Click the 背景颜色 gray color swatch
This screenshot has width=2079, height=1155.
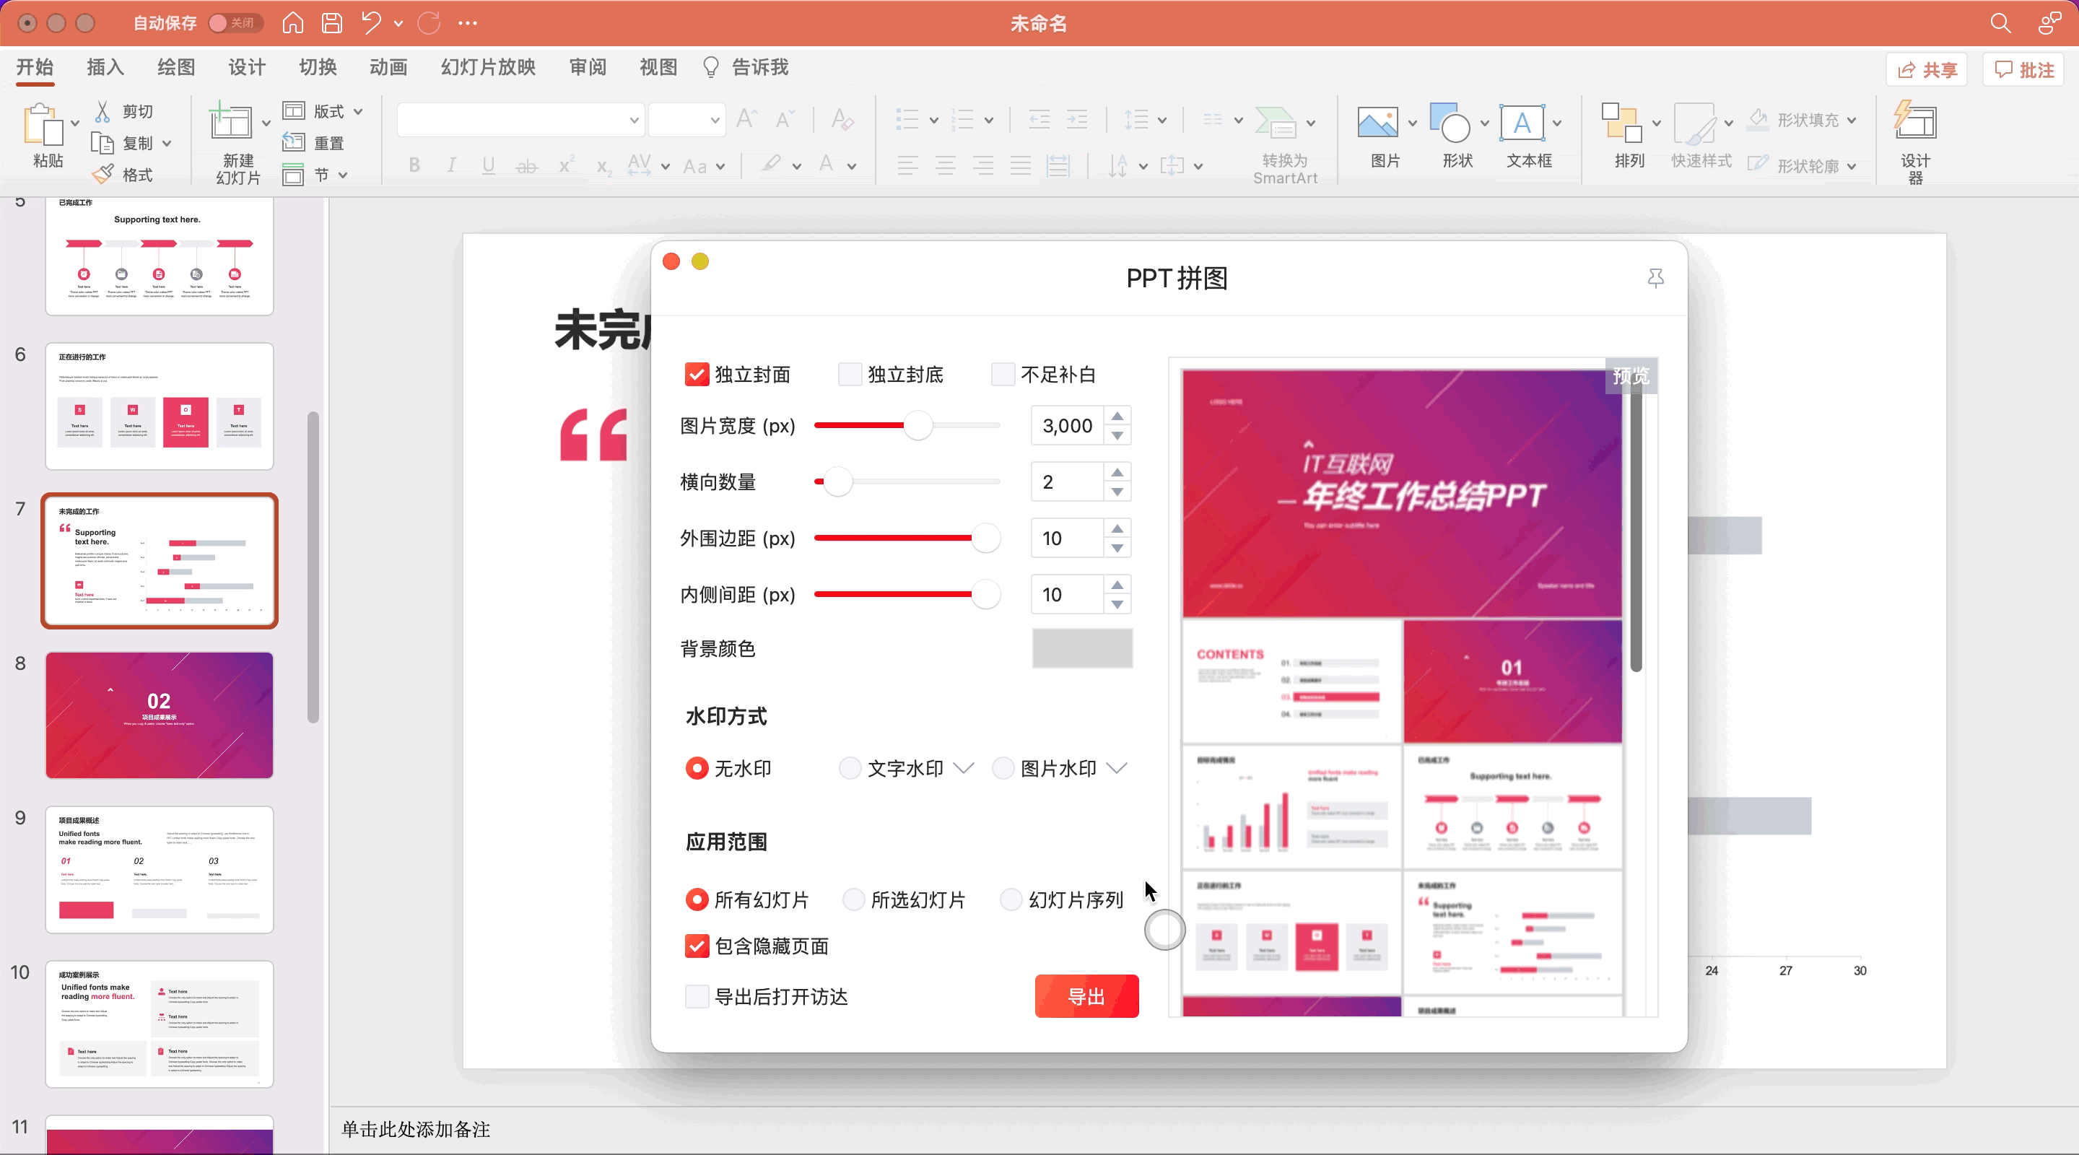[x=1082, y=649]
